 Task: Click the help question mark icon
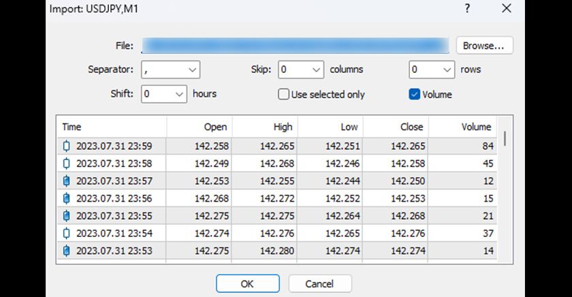coord(467,9)
